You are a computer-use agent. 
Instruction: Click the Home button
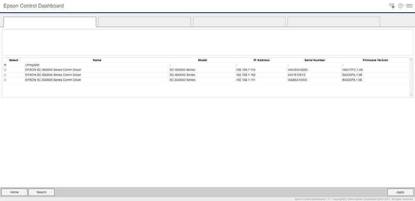pos(14,192)
